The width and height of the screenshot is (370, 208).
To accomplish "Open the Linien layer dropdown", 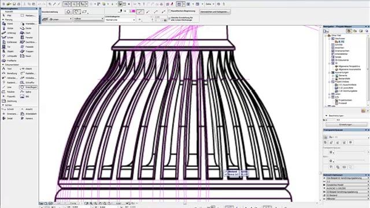I will pyautogui.click(x=60, y=19).
